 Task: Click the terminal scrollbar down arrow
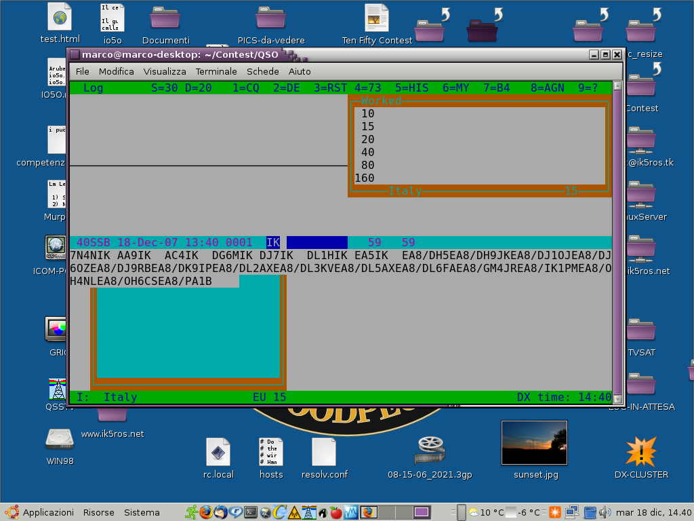617,399
